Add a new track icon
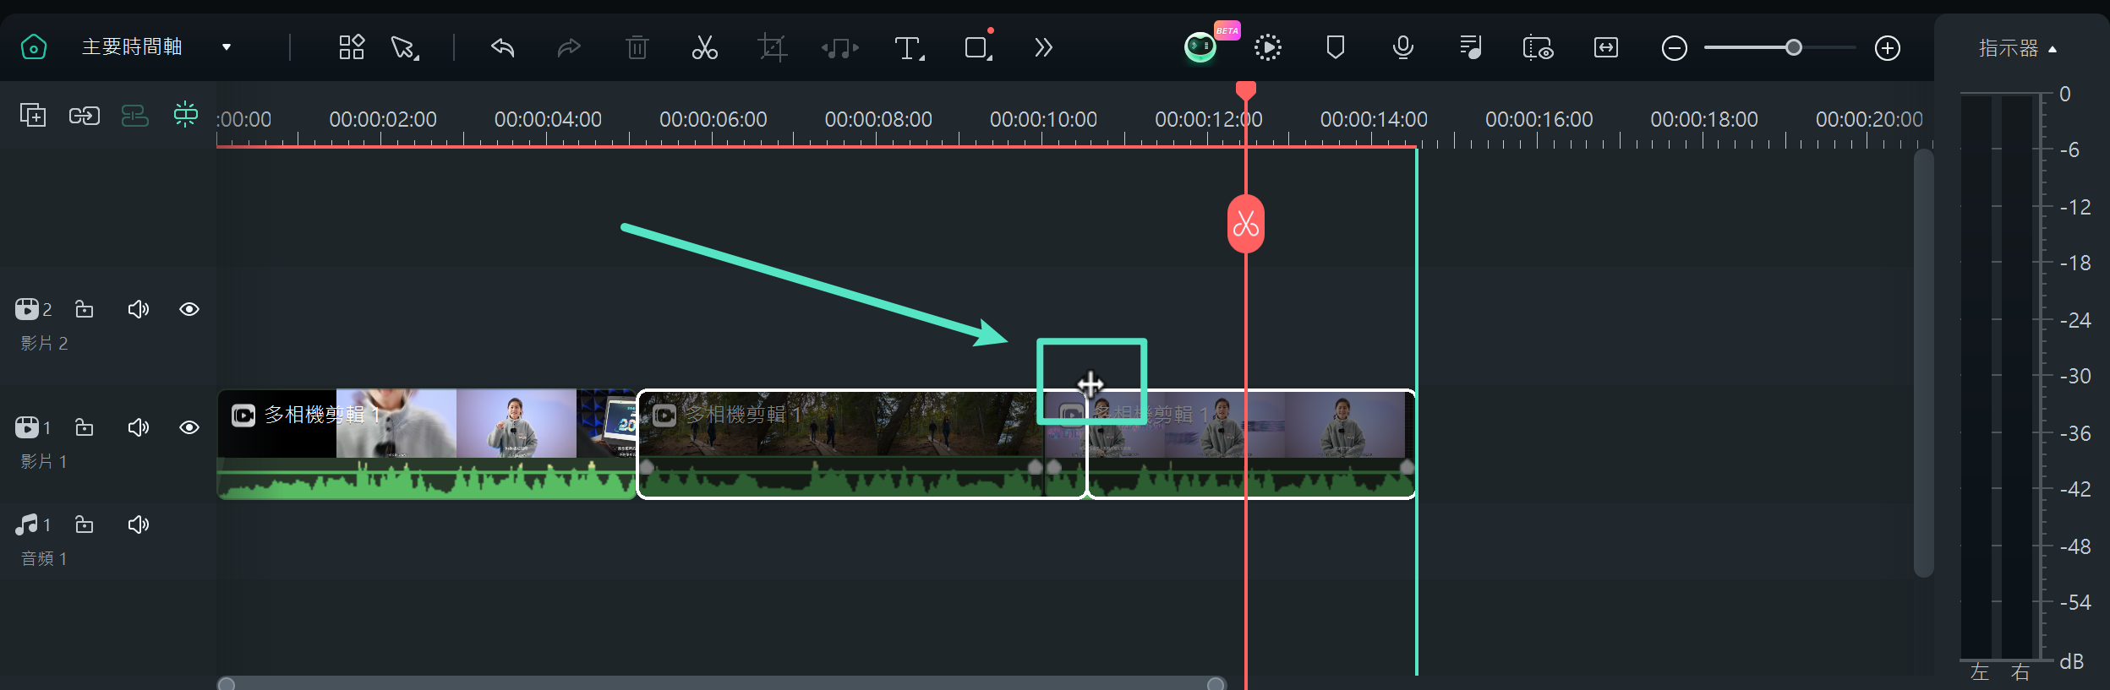Image resolution: width=2110 pixels, height=690 pixels. pyautogui.click(x=33, y=115)
